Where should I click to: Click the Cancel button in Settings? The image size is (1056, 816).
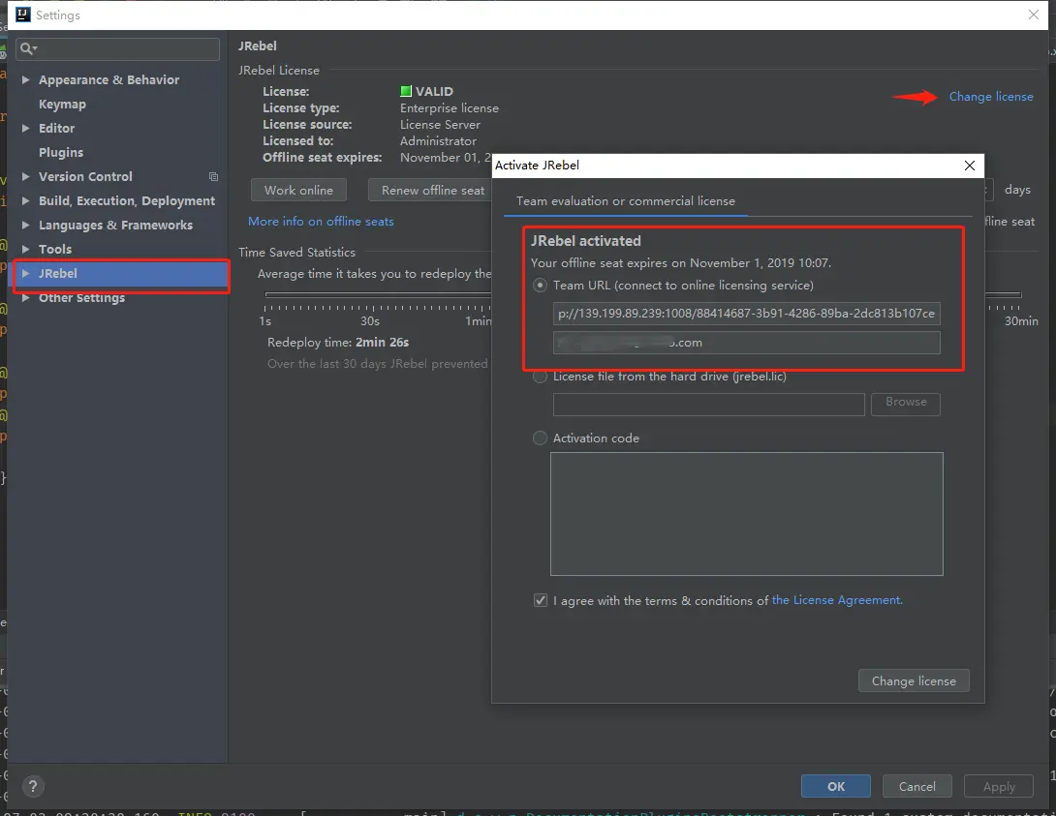coord(916,786)
